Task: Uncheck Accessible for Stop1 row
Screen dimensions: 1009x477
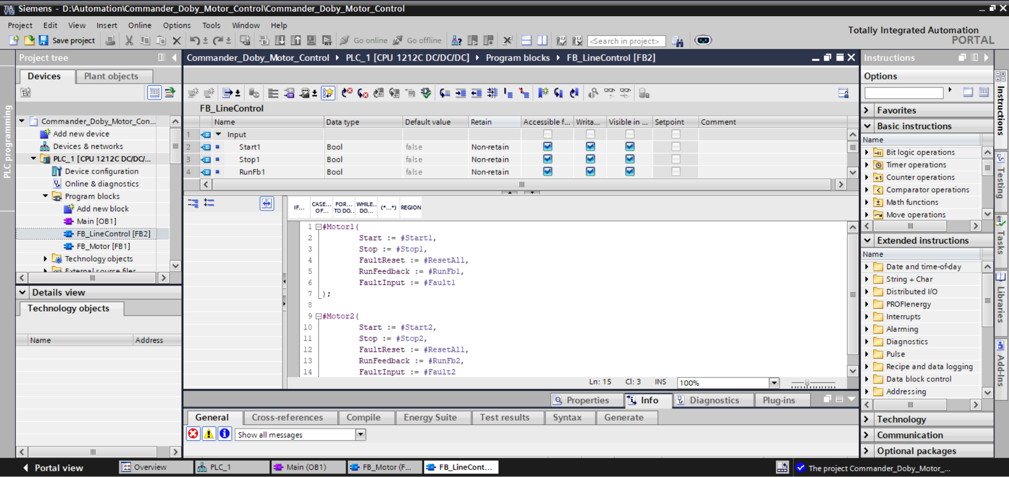Action: tap(548, 159)
